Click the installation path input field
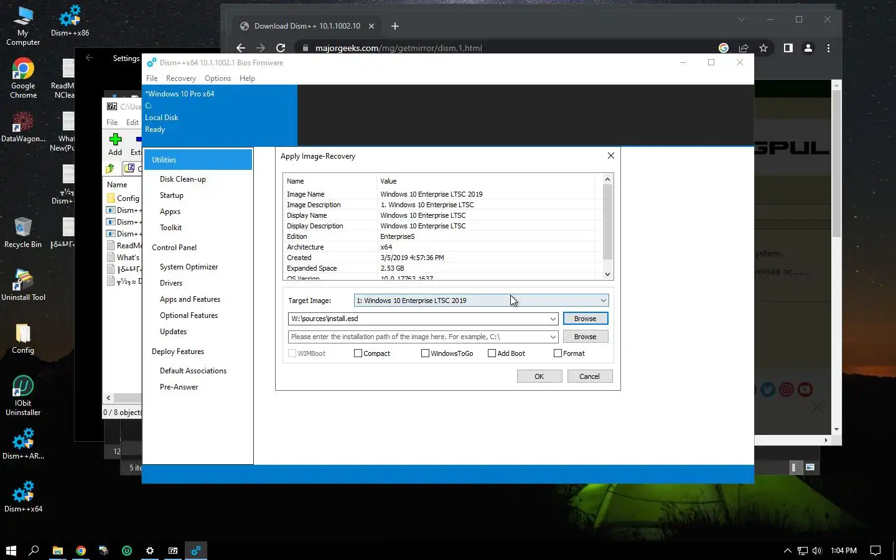This screenshot has width=896, height=560. click(418, 337)
